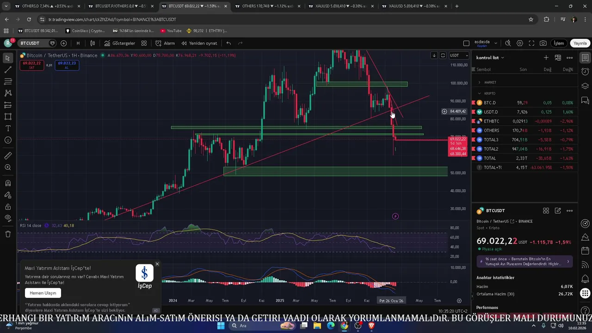The height and width of the screenshot is (333, 592).
Task: Select the forecasting and measurement tool
Action: (7, 105)
